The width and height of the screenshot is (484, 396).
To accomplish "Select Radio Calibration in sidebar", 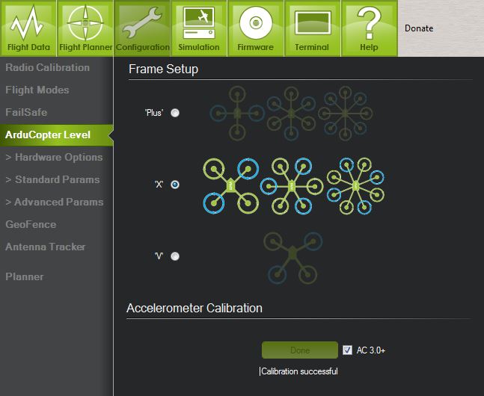I will (48, 67).
